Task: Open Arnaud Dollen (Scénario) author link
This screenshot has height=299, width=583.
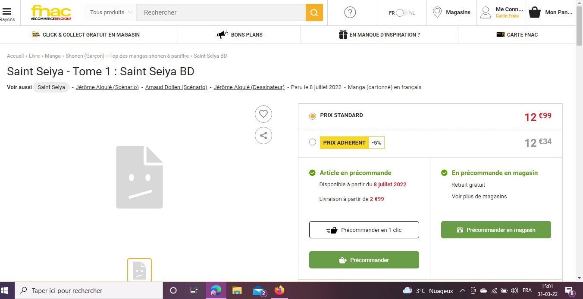Action: (176, 87)
